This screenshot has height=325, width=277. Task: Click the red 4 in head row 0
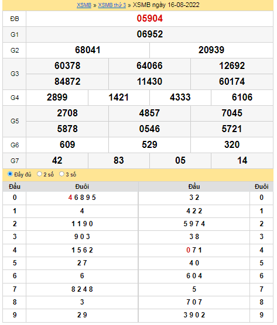(x=70, y=198)
